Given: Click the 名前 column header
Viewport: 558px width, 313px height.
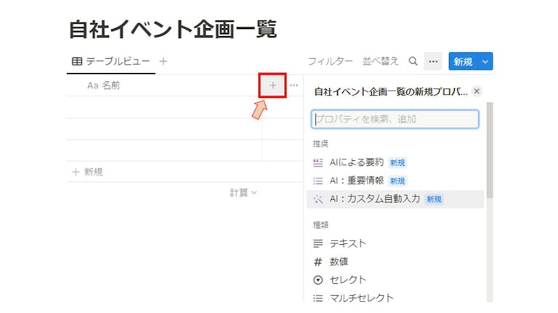Looking at the screenshot, I should click(x=104, y=85).
